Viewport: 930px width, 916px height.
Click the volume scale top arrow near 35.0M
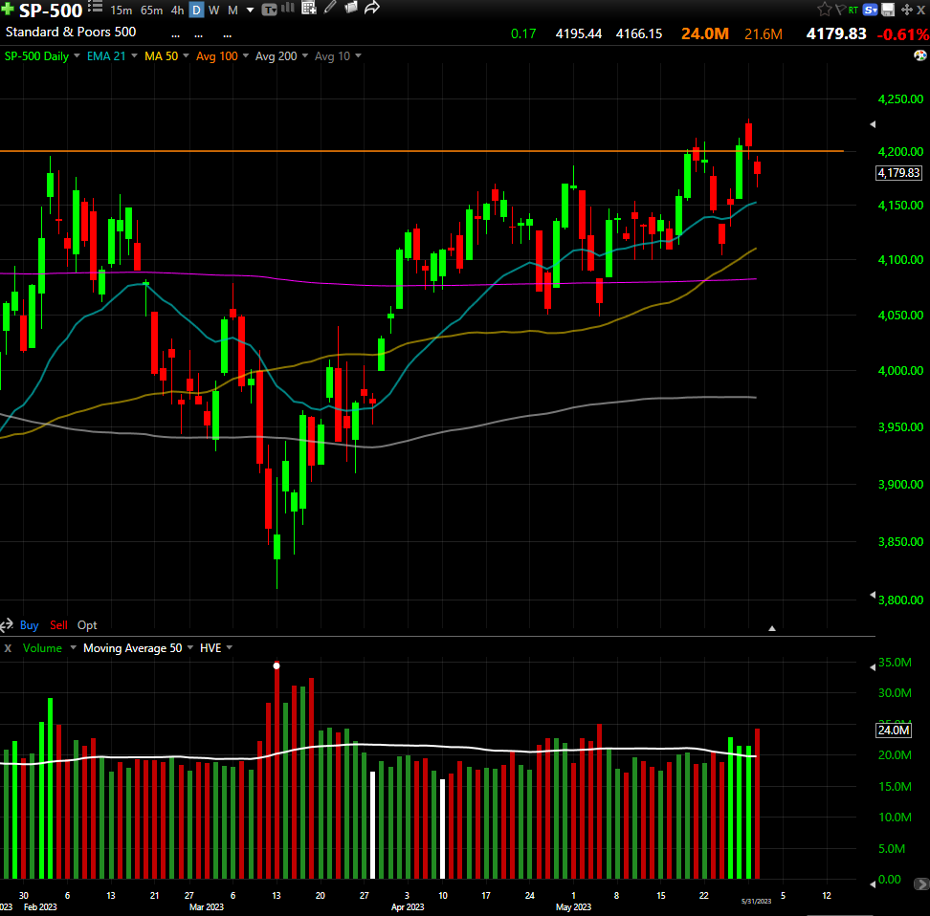(x=873, y=667)
